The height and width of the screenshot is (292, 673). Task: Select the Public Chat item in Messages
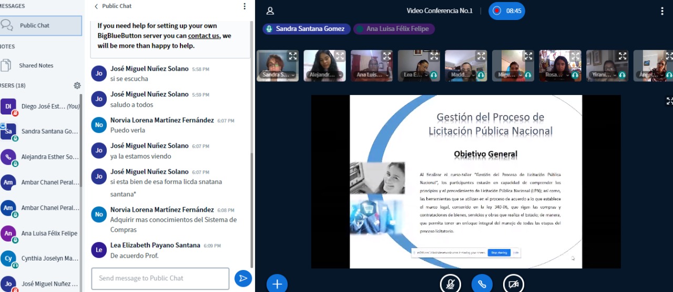pos(41,25)
